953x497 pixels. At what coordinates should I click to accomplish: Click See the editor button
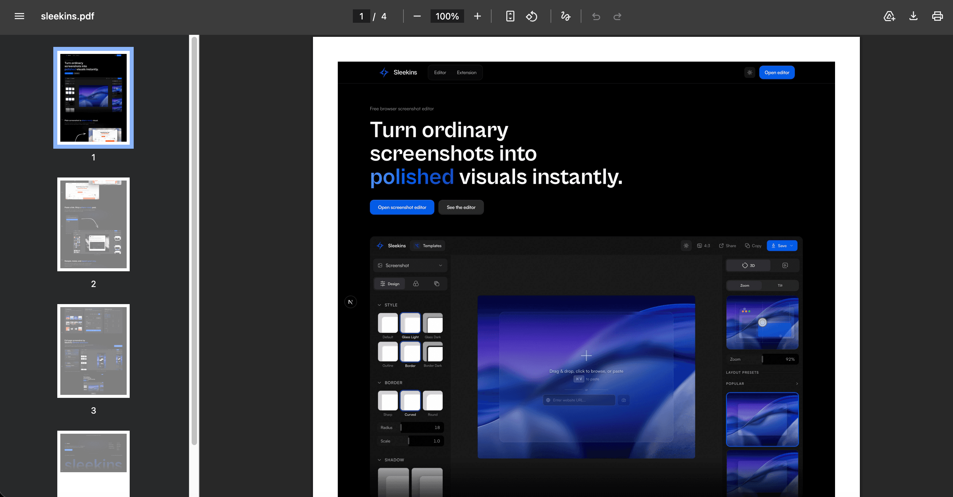pos(461,207)
